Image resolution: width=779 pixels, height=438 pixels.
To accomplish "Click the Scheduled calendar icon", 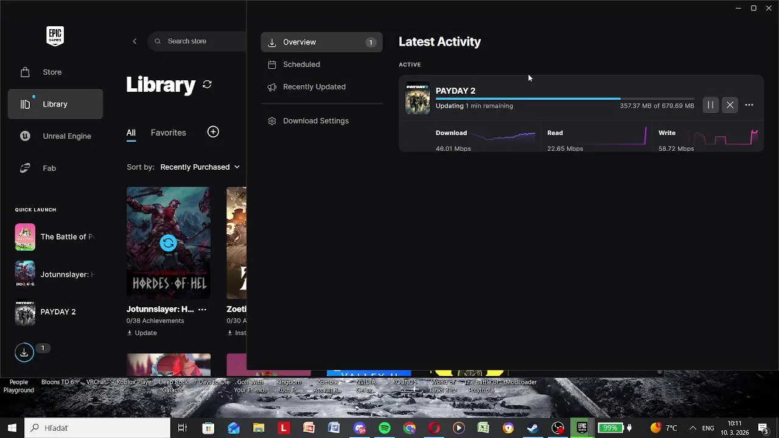I will [x=272, y=64].
